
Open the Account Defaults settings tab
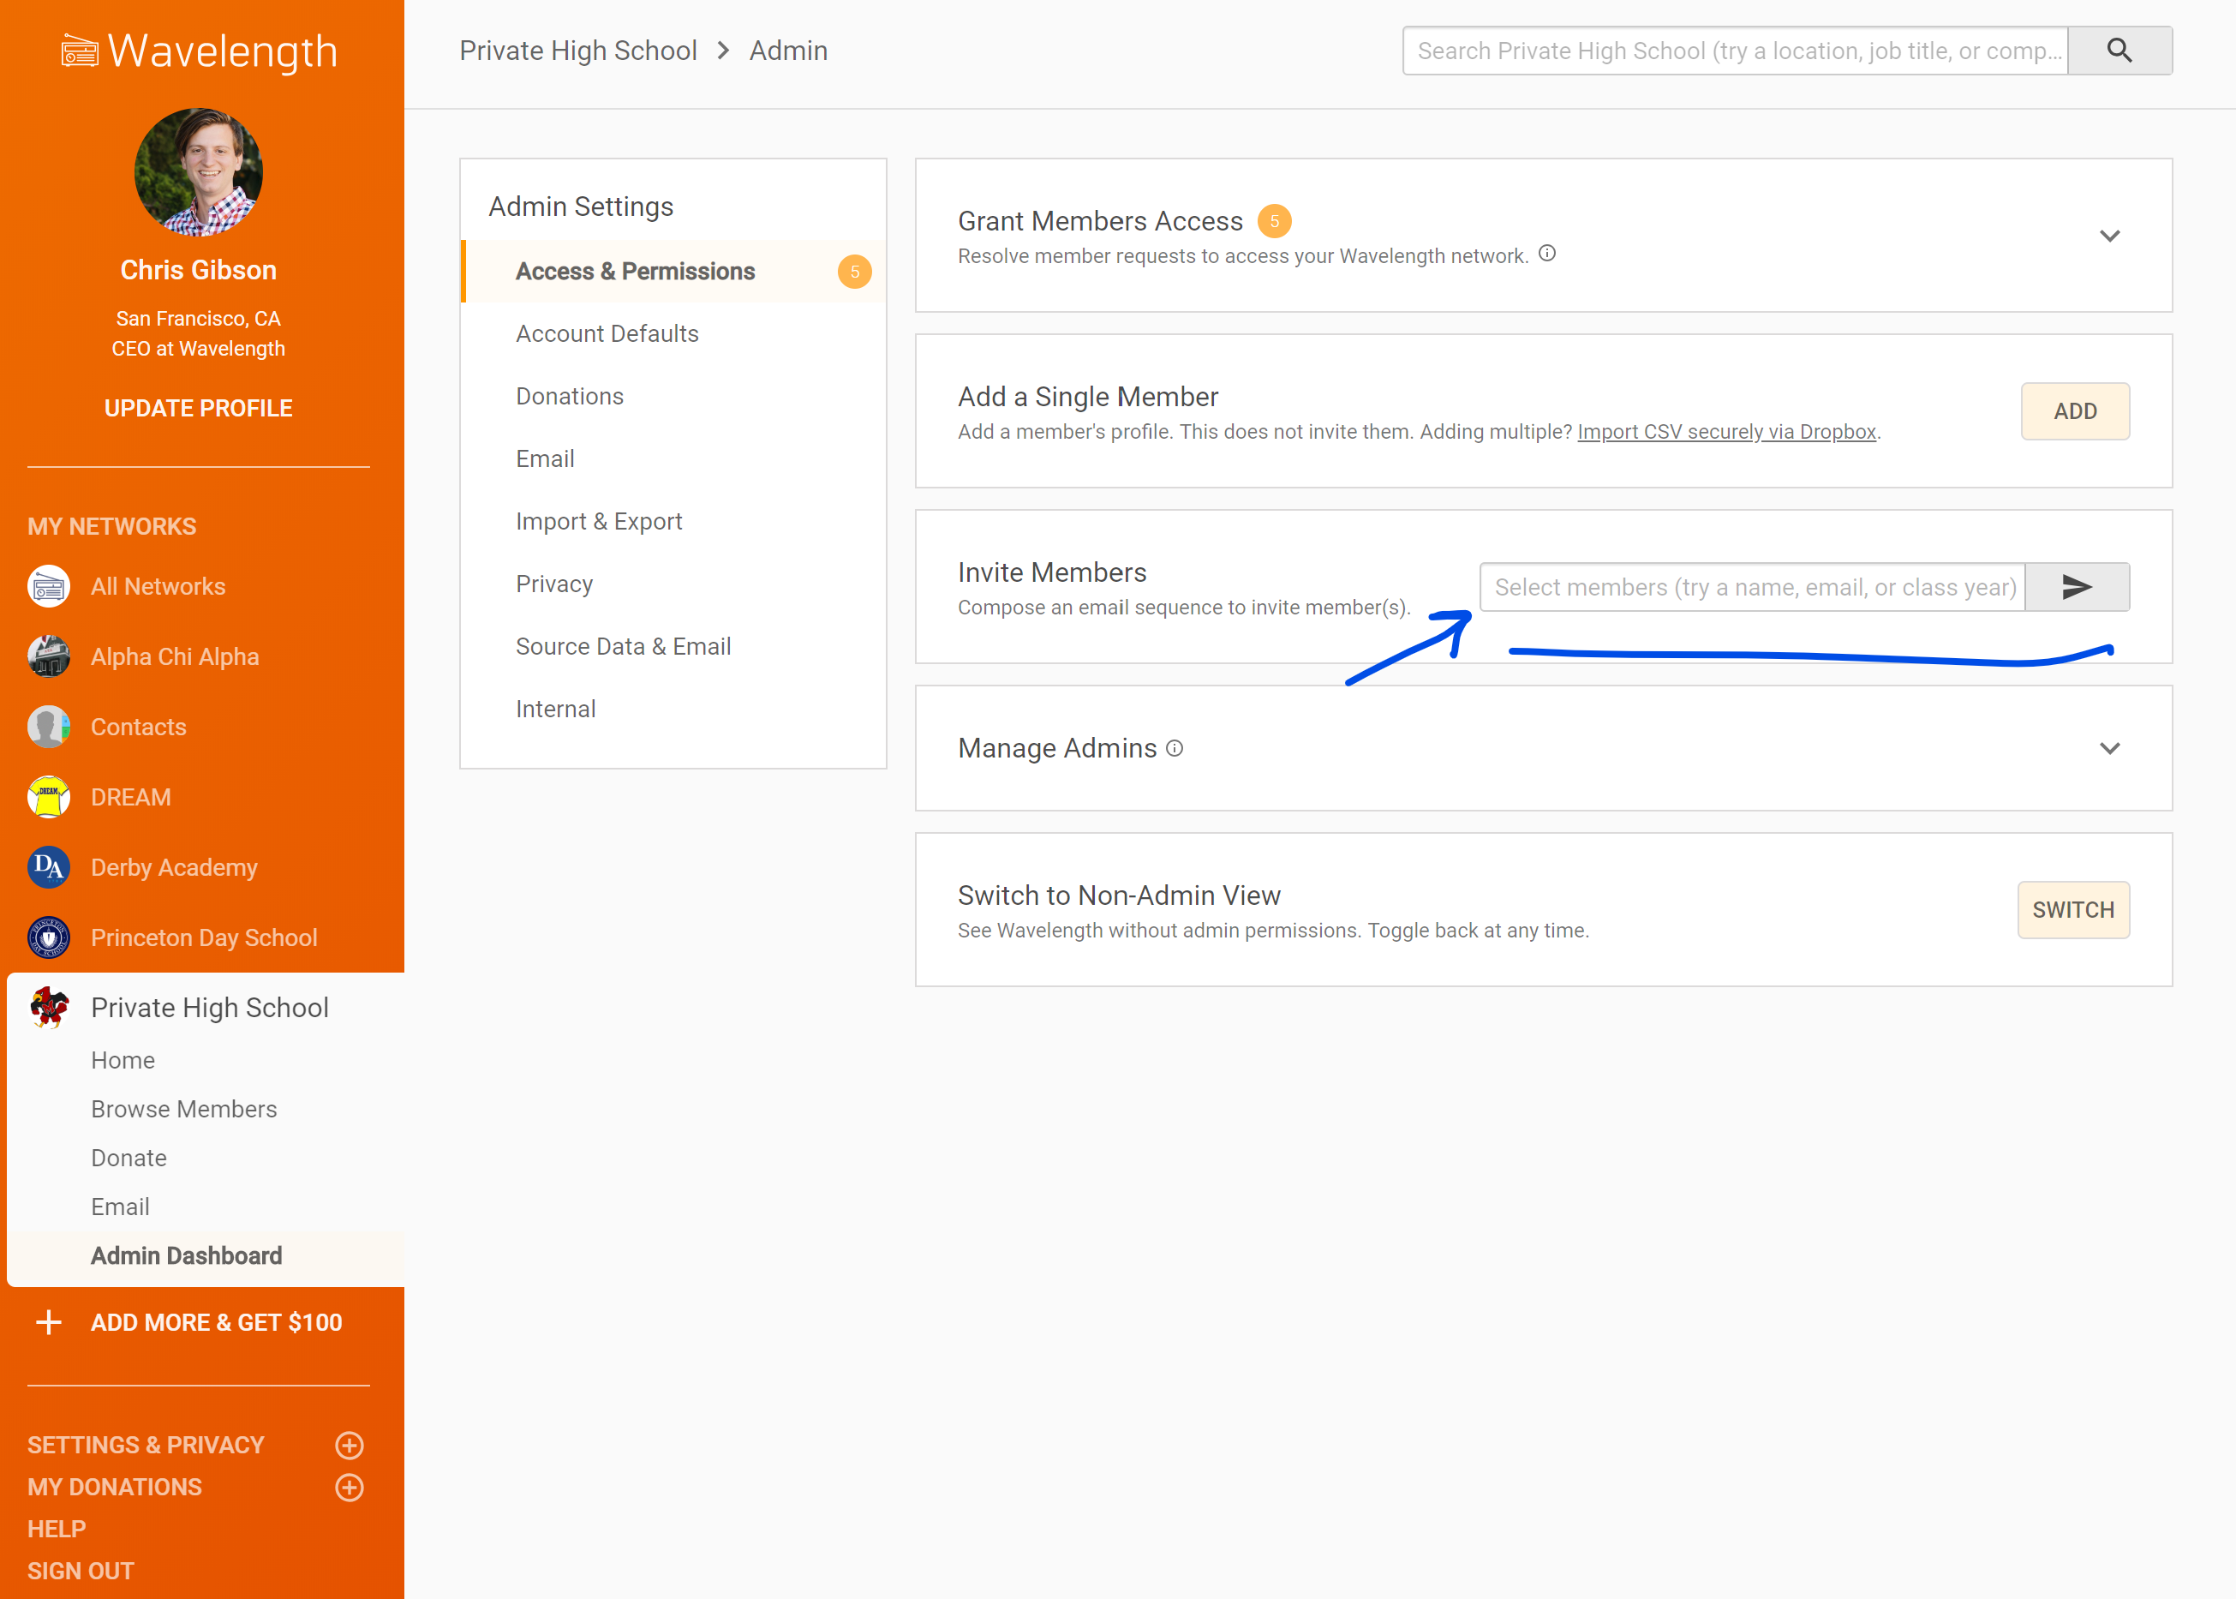(607, 334)
